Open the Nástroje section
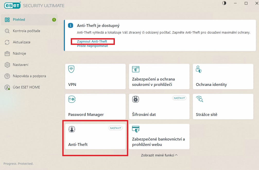259x170 pixels. [29, 54]
